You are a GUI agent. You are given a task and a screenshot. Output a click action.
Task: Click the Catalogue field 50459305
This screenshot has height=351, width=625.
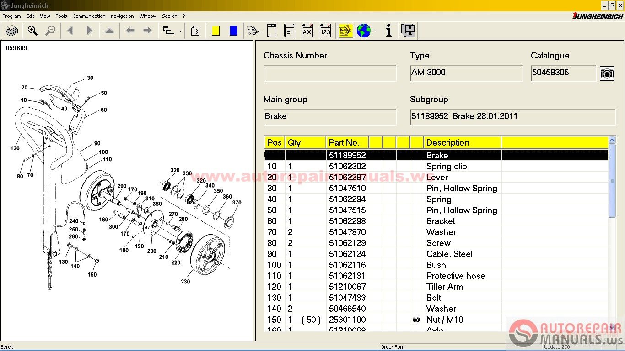pos(563,73)
